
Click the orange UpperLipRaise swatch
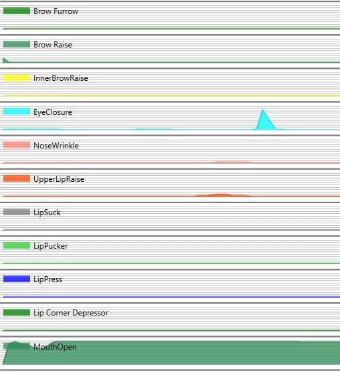pos(17,178)
